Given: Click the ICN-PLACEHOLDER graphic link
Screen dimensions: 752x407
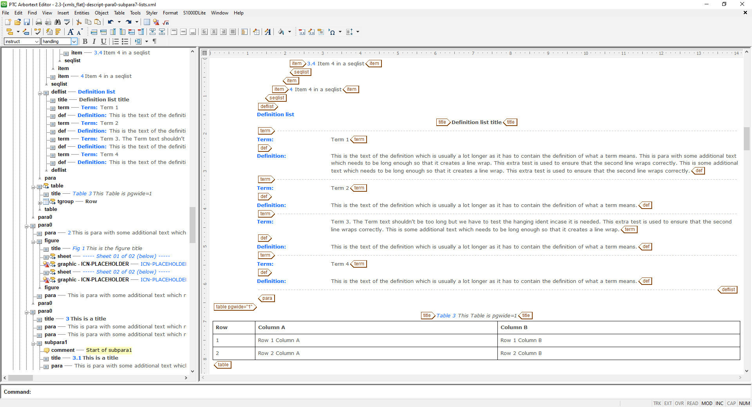Looking at the screenshot, I should (x=163, y=264).
